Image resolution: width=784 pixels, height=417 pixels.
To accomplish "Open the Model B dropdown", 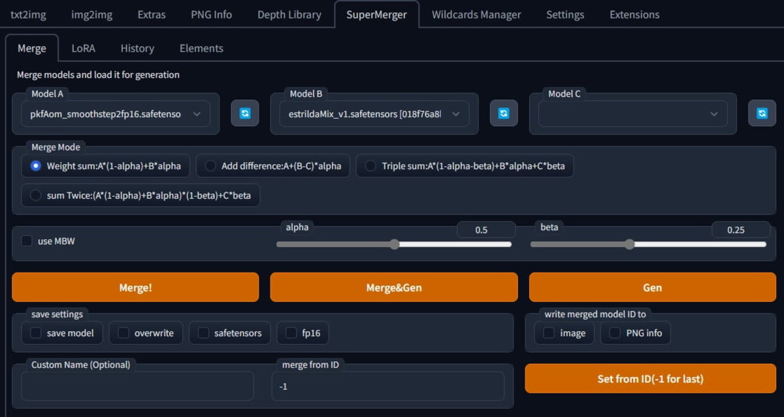I will tap(374, 114).
